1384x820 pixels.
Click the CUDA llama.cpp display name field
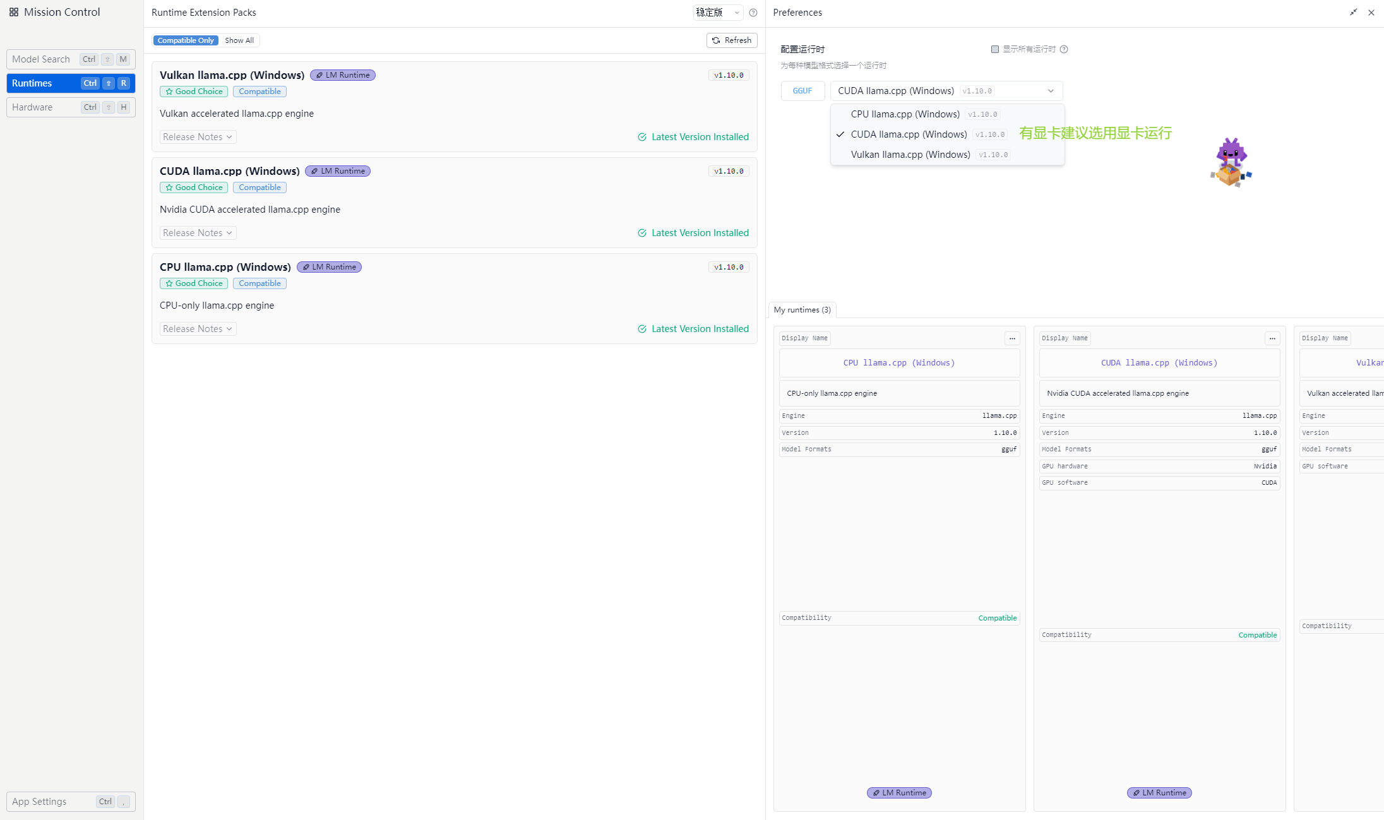(1159, 363)
